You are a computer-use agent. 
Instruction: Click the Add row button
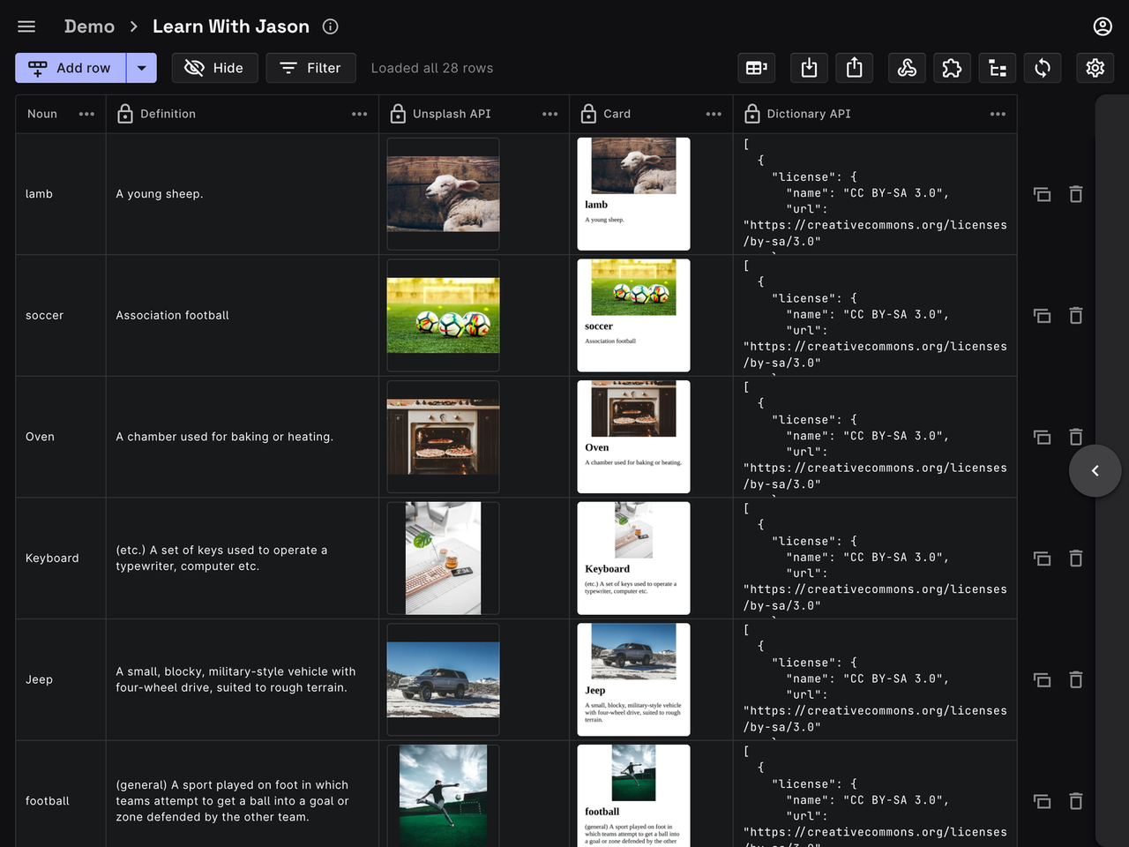point(71,68)
